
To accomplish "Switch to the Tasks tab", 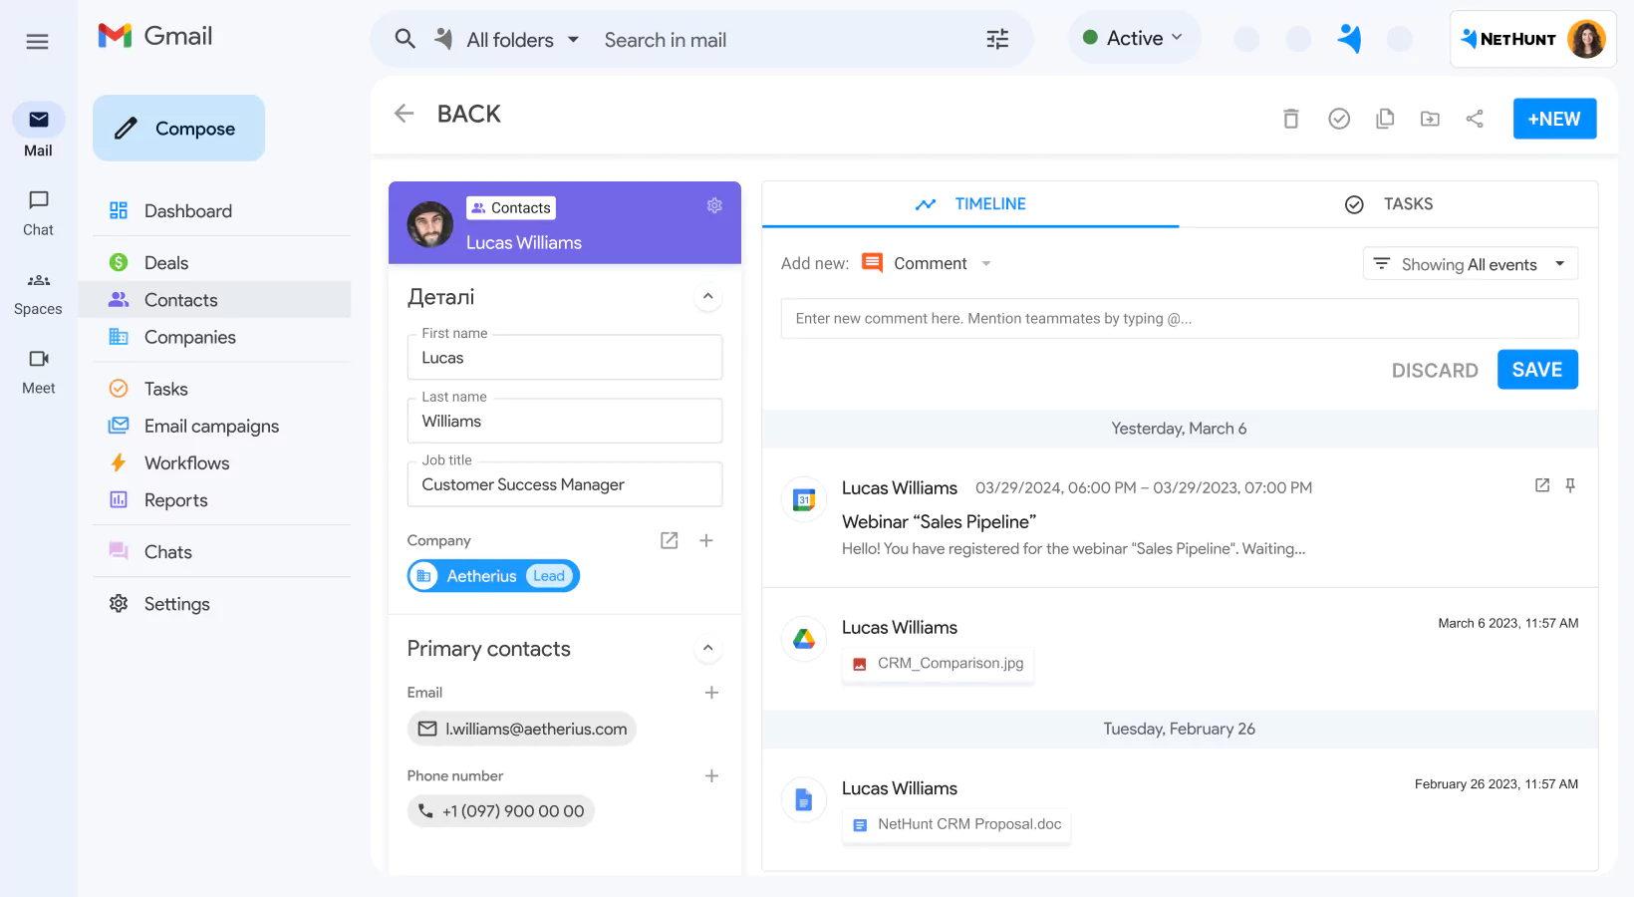I will [1390, 203].
